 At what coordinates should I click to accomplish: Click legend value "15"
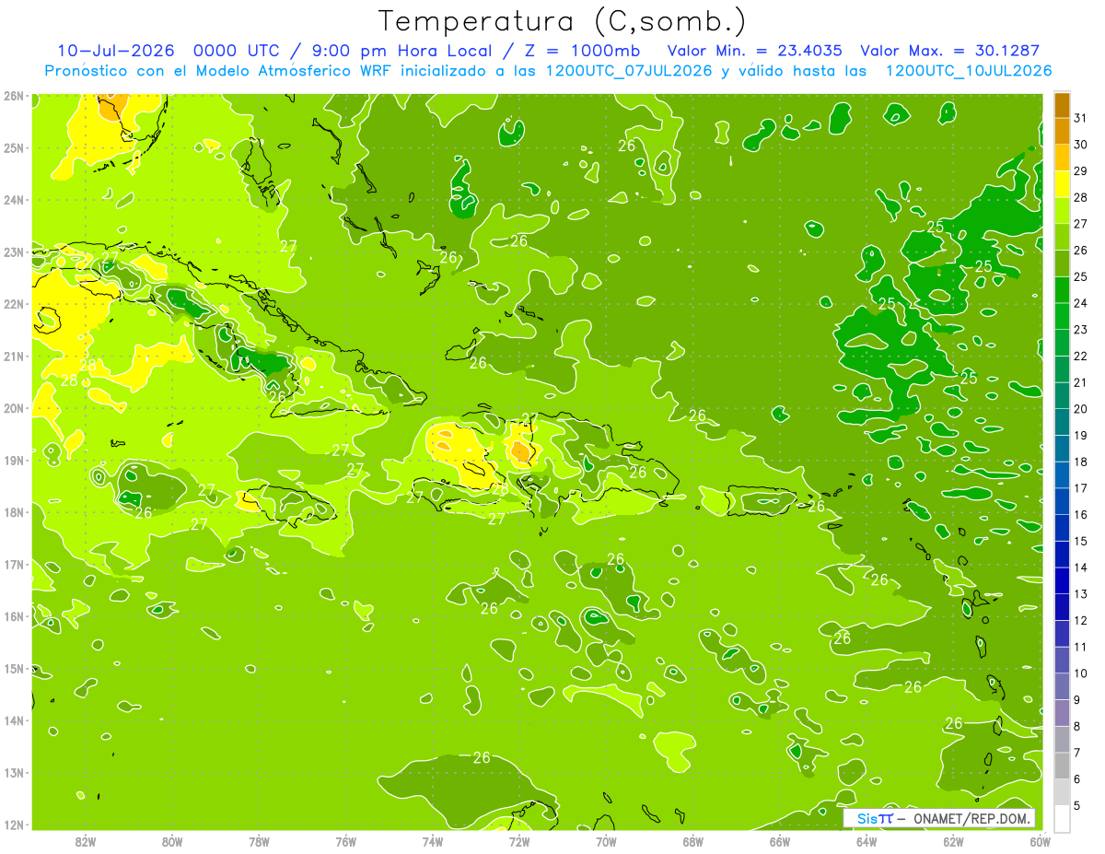tap(1081, 541)
